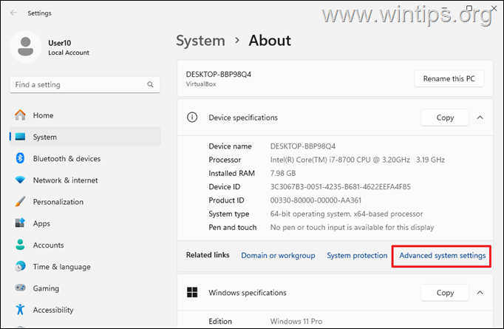Click the Windows specifications logo icon
This screenshot has height=329, width=504.
click(192, 292)
